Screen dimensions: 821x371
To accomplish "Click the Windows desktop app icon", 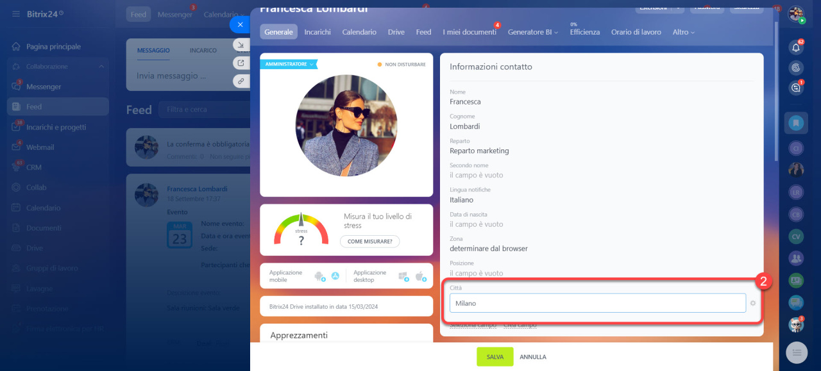I will [403, 276].
